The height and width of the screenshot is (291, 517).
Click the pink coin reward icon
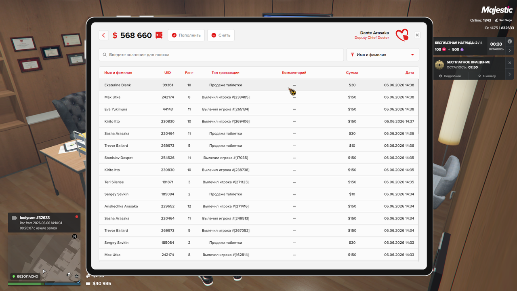click(444, 49)
